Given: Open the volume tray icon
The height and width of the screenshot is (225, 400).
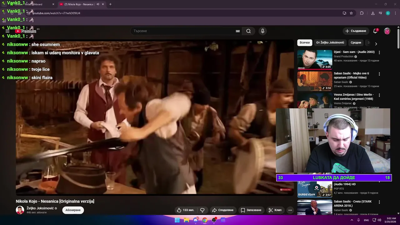Looking at the screenshot, I should 379,220.
